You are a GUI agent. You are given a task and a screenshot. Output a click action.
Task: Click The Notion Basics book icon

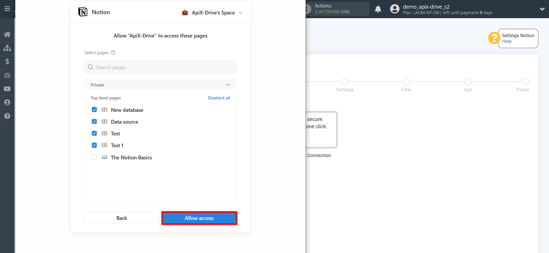coord(105,157)
